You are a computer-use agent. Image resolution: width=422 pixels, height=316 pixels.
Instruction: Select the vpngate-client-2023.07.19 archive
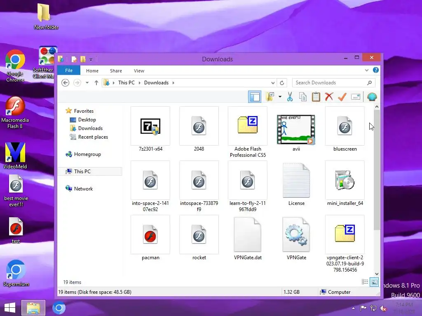pos(345,244)
